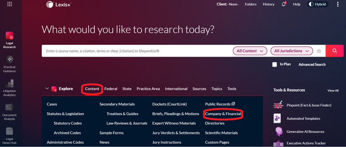Toggle the Hybrid display mode
The height and width of the screenshot is (147, 346).
318,4
